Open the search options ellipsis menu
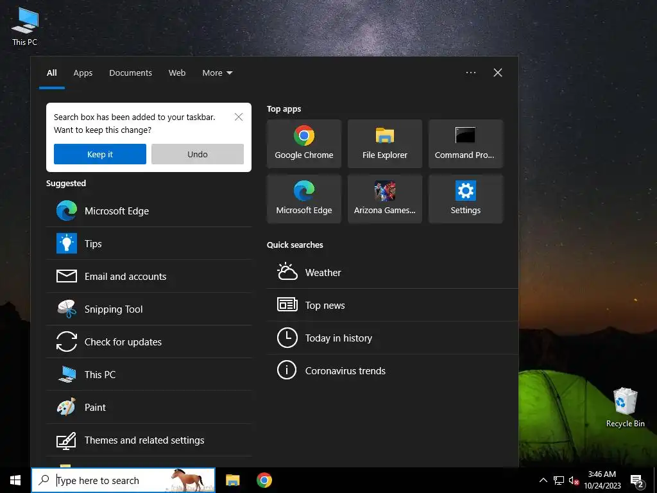 coord(470,73)
